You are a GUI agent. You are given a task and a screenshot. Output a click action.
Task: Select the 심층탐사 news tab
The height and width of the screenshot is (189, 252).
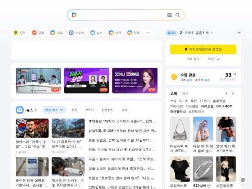pos(108,110)
